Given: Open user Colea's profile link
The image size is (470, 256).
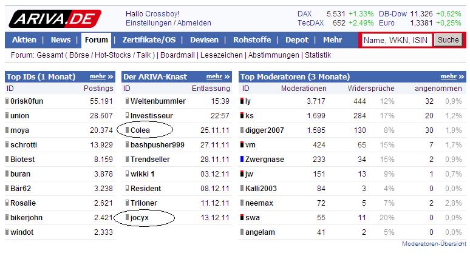Looking at the screenshot, I should click(x=140, y=130).
